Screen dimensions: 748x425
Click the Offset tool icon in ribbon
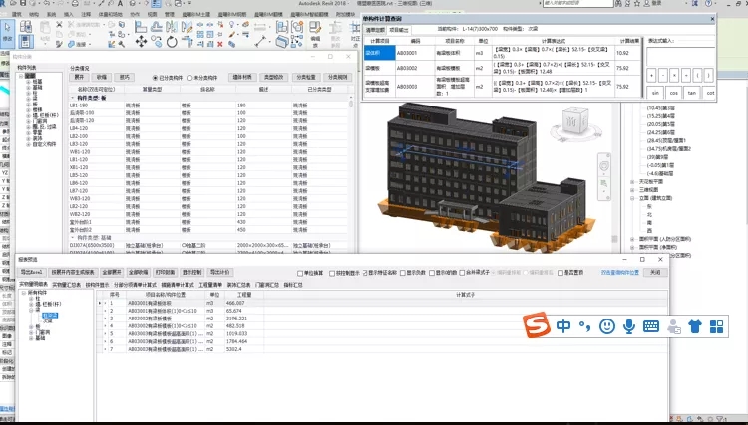156,26
